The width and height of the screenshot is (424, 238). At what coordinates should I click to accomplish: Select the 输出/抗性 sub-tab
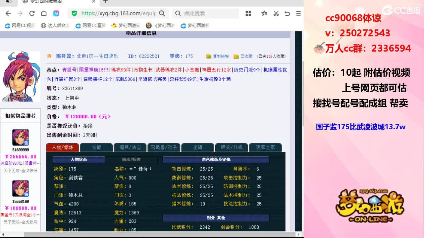(x=131, y=160)
